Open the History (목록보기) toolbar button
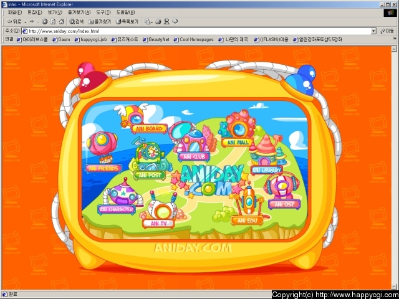399x299 pixels. pyautogui.click(x=127, y=22)
